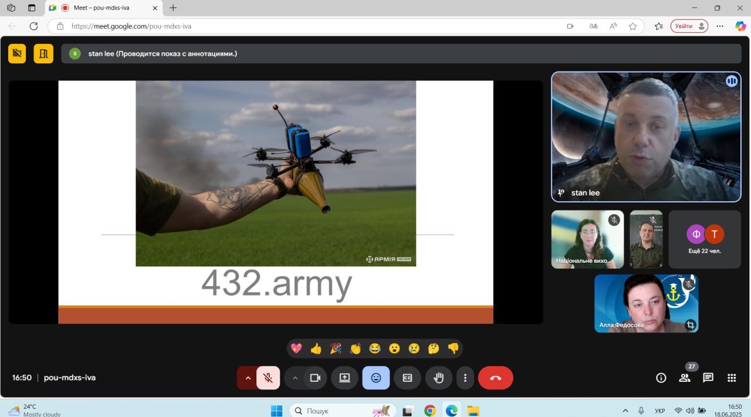Send the thumbs up reaction
The width and height of the screenshot is (751, 417).
point(316,348)
